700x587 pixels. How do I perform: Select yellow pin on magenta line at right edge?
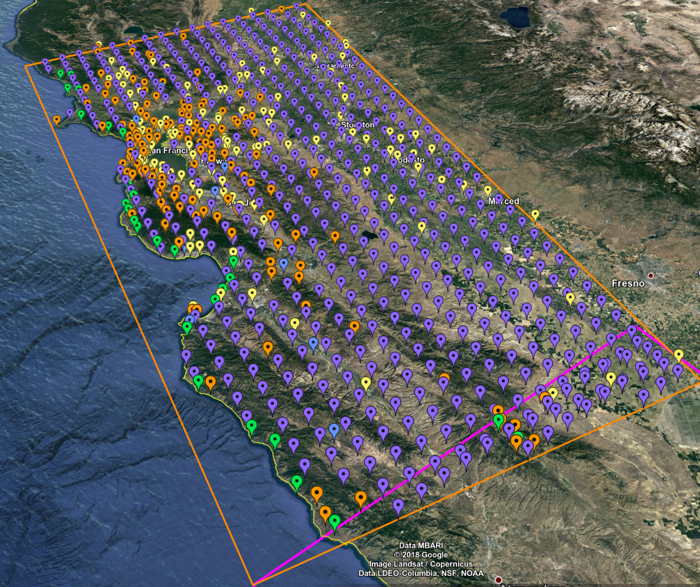click(x=679, y=355)
